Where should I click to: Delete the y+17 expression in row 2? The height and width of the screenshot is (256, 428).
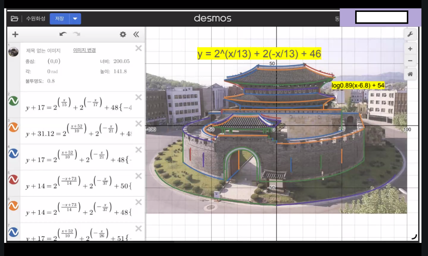pyautogui.click(x=138, y=97)
